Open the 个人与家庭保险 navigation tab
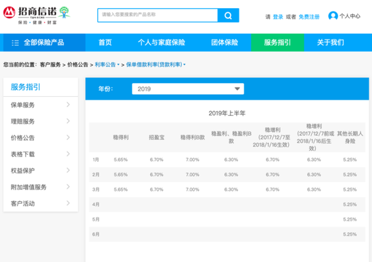This screenshot has width=372, height=262. click(x=162, y=43)
